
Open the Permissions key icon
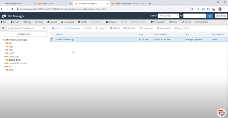pos(152,22)
